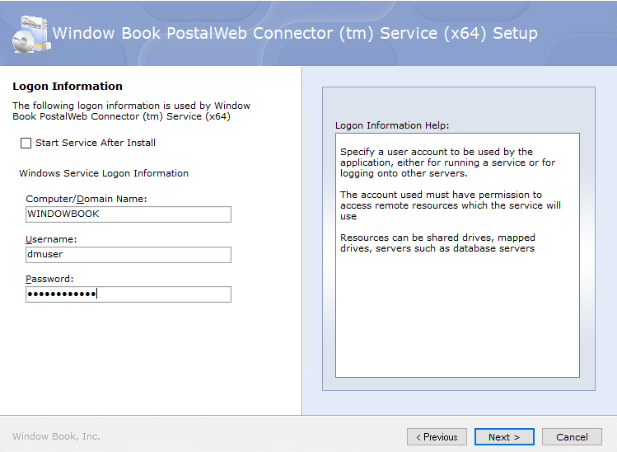Screen dimensions: 617x452
Task: Go back with the Previous button
Action: 437,437
